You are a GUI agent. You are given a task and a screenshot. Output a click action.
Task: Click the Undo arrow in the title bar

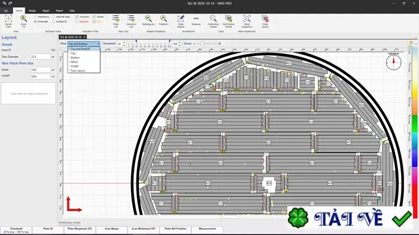tap(4, 3)
